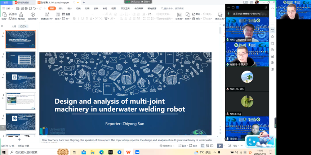Click the Reset (重置) slide button
The image size is (311, 155).
[66, 14]
